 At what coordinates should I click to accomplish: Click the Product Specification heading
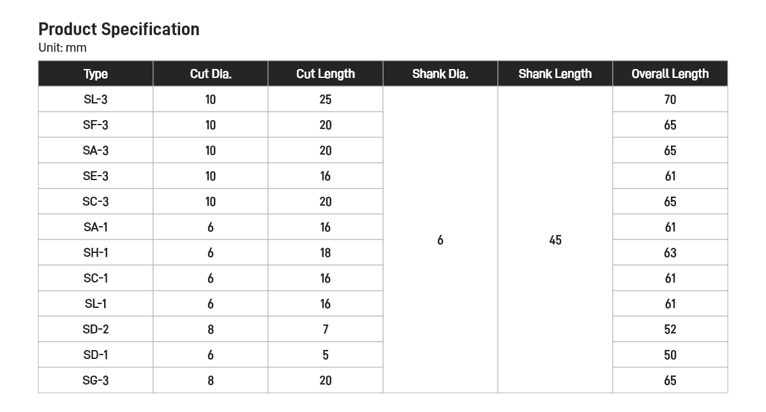click(119, 29)
